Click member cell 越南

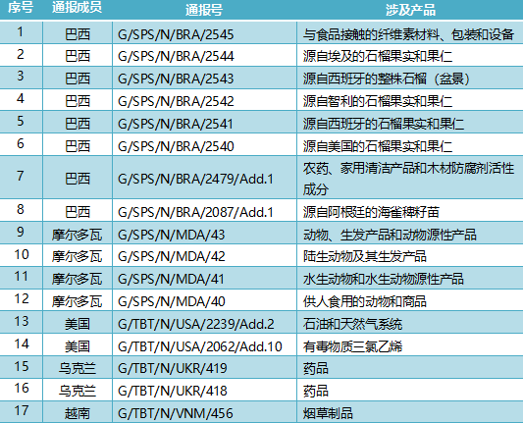pos(78,413)
